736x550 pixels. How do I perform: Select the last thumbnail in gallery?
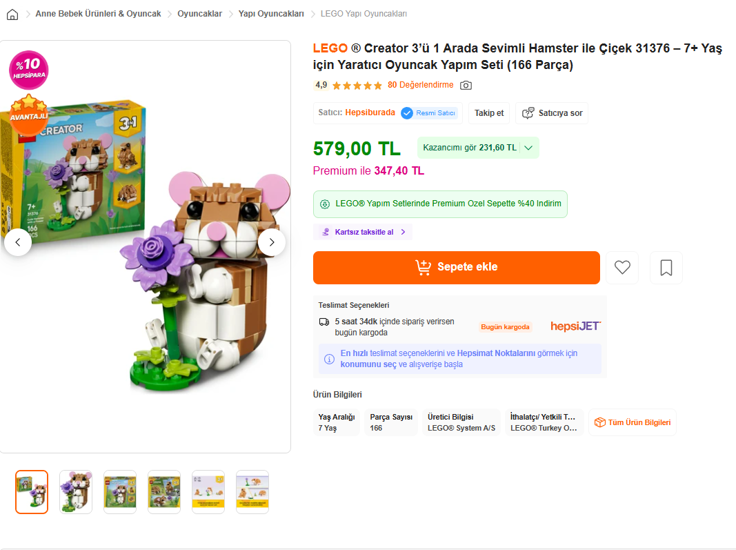coord(252,492)
